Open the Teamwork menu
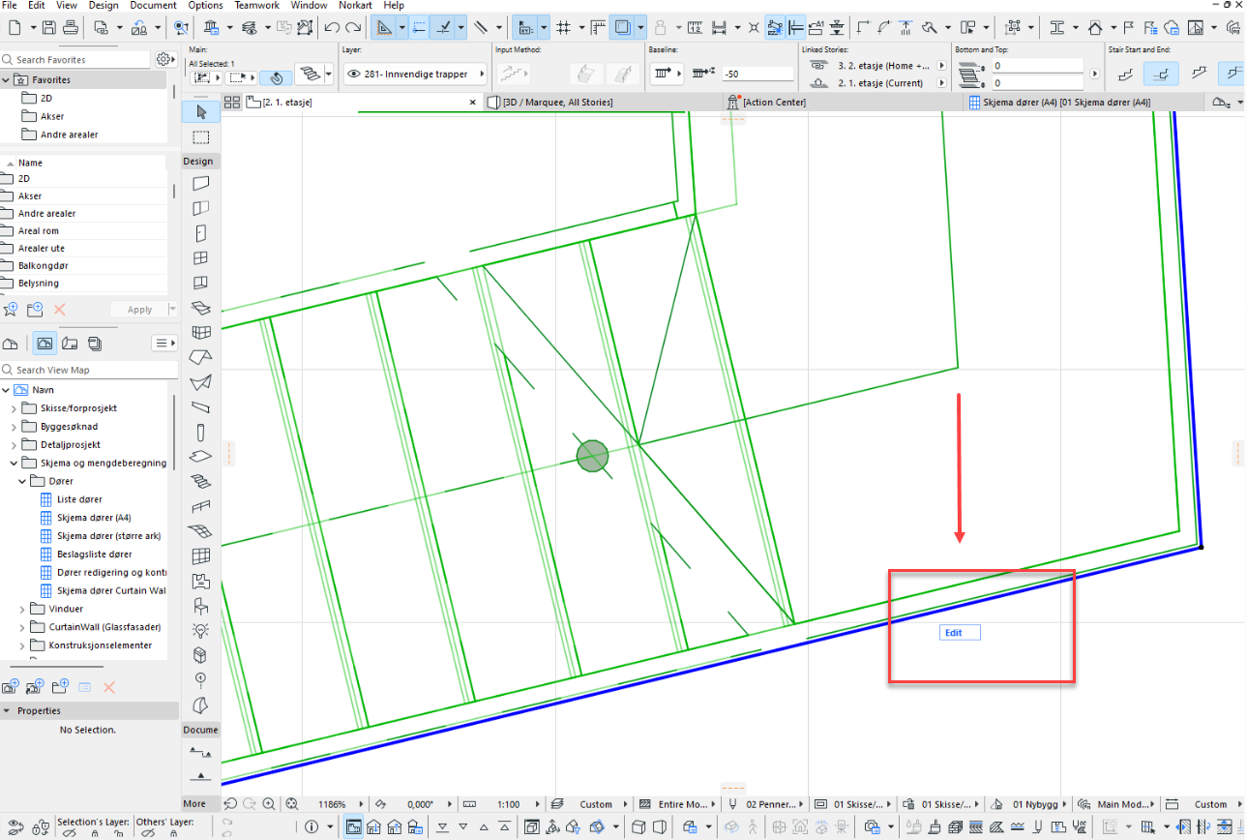 coord(256,5)
